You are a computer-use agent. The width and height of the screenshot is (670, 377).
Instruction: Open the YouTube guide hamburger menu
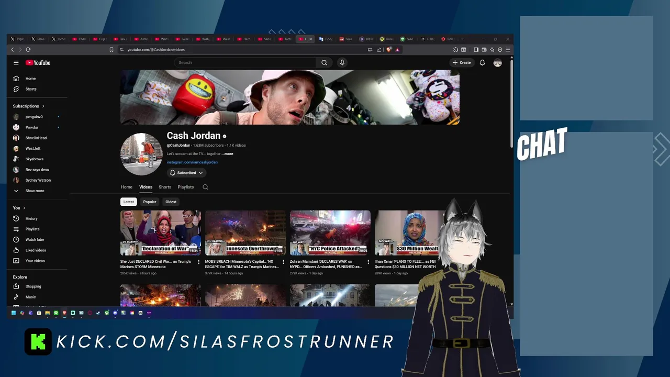click(16, 63)
